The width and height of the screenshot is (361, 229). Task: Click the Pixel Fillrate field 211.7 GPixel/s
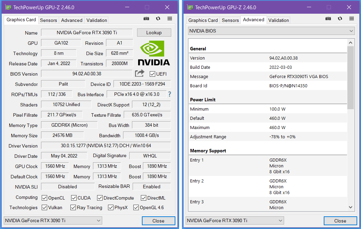click(62, 115)
